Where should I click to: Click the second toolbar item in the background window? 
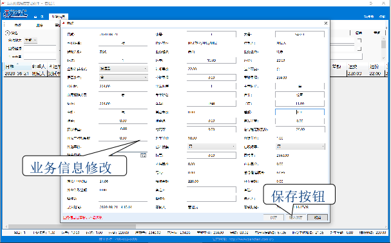pos(39,25)
